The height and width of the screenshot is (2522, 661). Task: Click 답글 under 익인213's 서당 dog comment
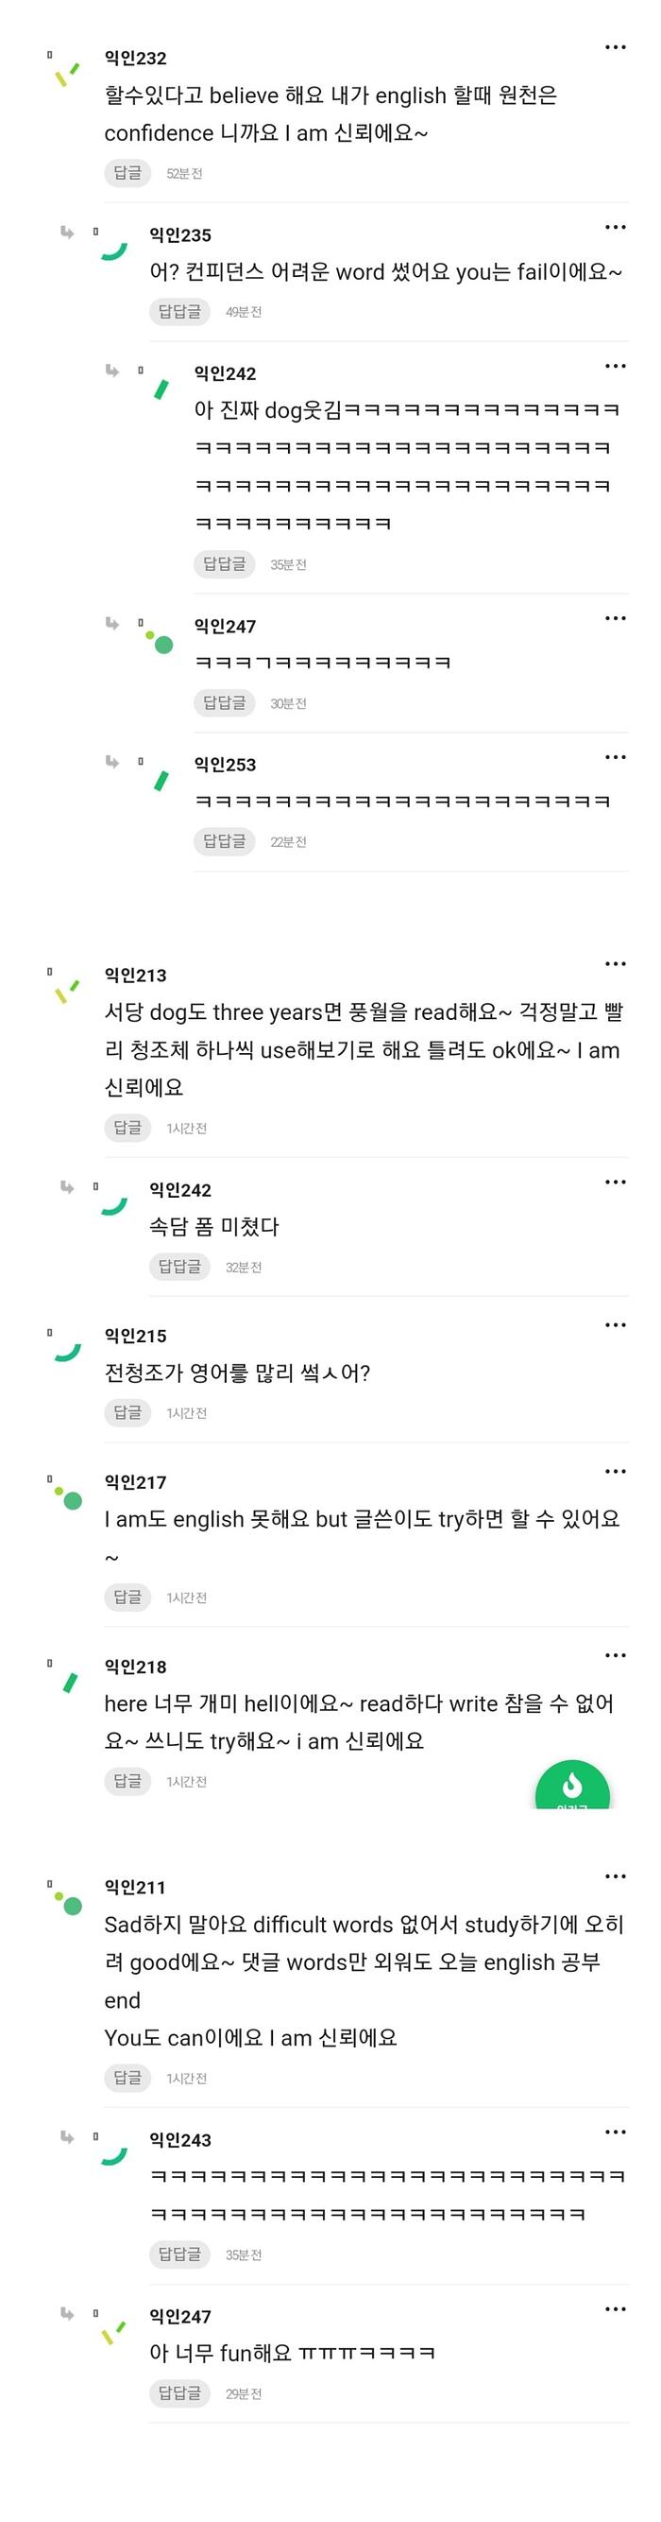click(x=127, y=1127)
